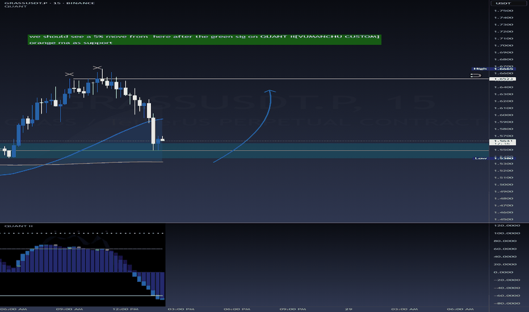Click the date label 29 on time axis
Screen dimensions: 529x312
click(349, 309)
